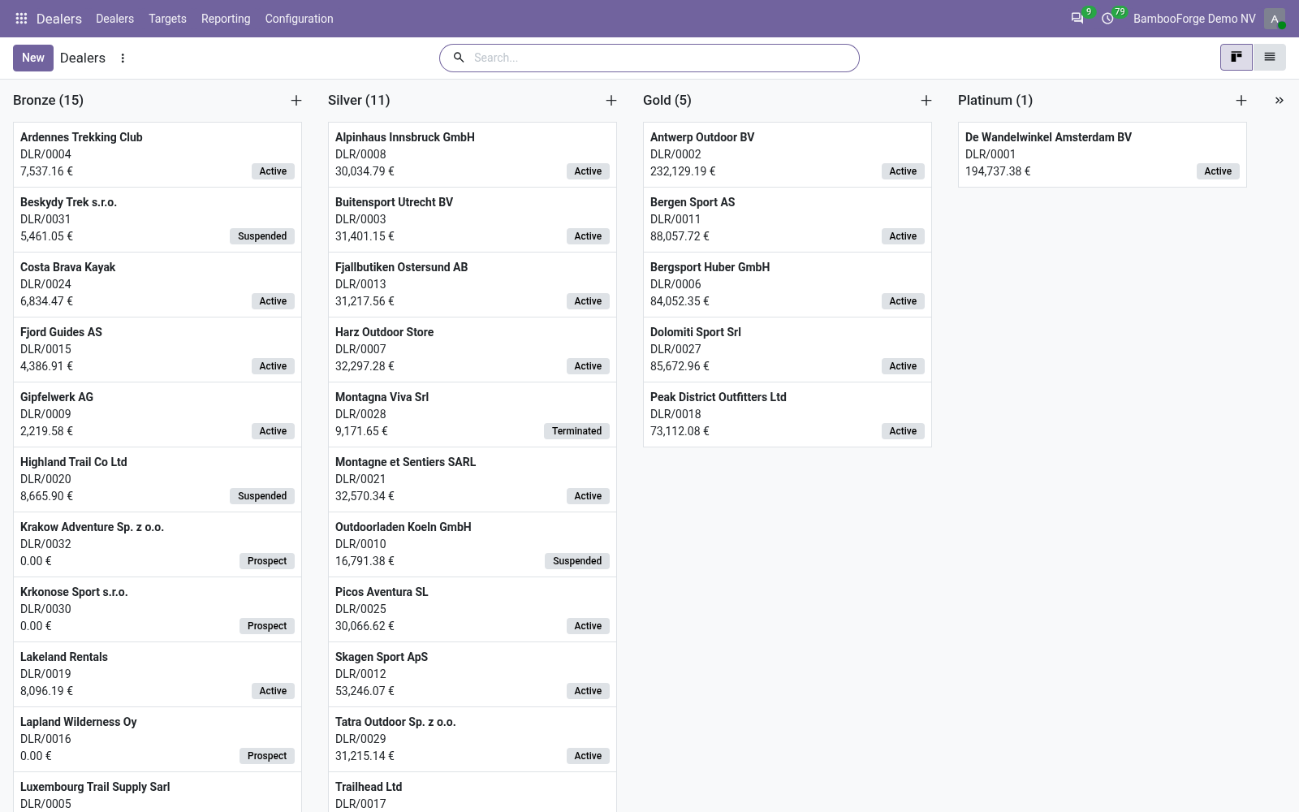
Task: Open the Fjord Guides AS card
Action: [158, 349]
